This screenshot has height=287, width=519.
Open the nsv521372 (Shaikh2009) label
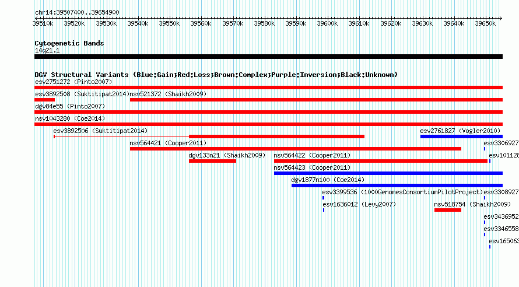click(x=168, y=94)
